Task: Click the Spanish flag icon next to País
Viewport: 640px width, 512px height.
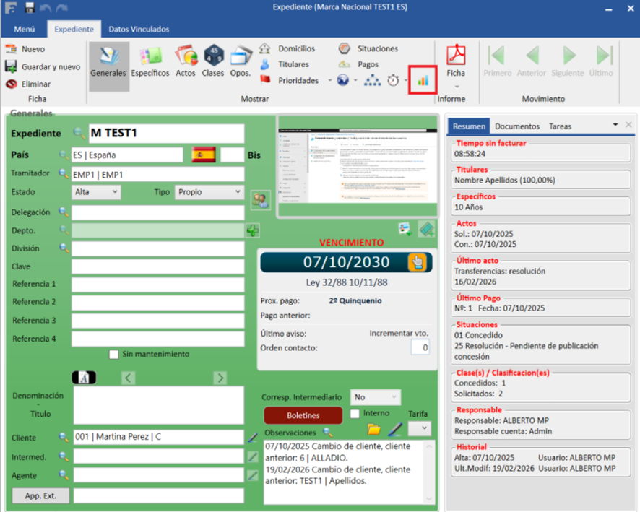Action: pyautogui.click(x=204, y=155)
